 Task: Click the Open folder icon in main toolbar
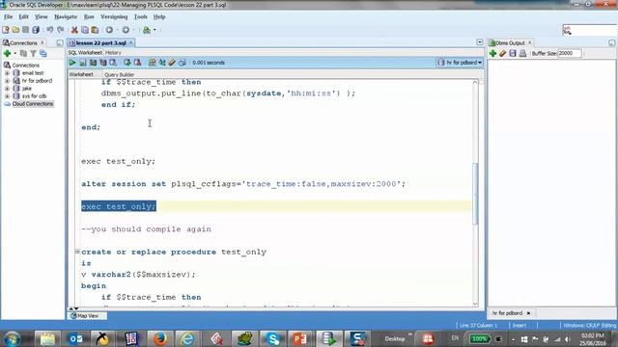(15, 30)
